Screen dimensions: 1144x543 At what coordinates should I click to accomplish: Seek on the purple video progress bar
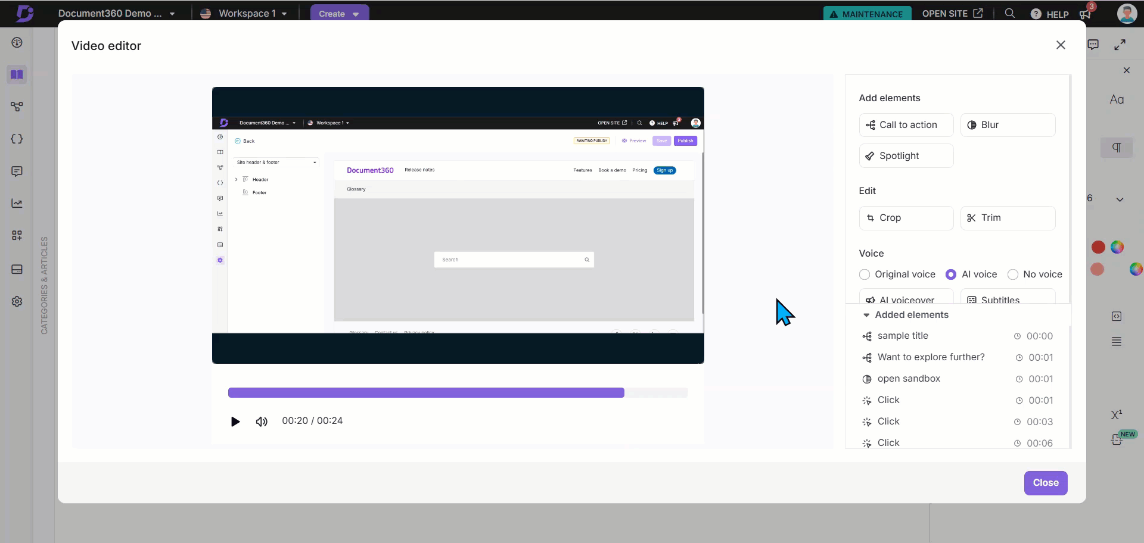point(458,393)
